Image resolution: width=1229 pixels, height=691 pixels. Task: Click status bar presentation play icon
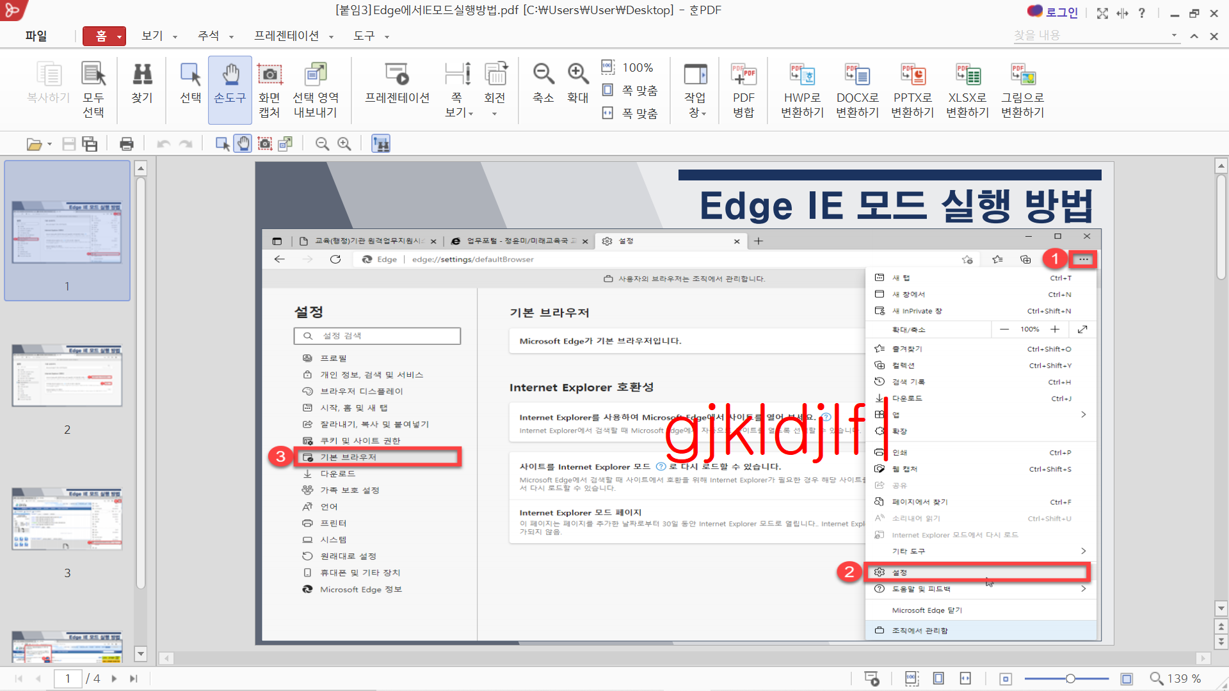[872, 678]
